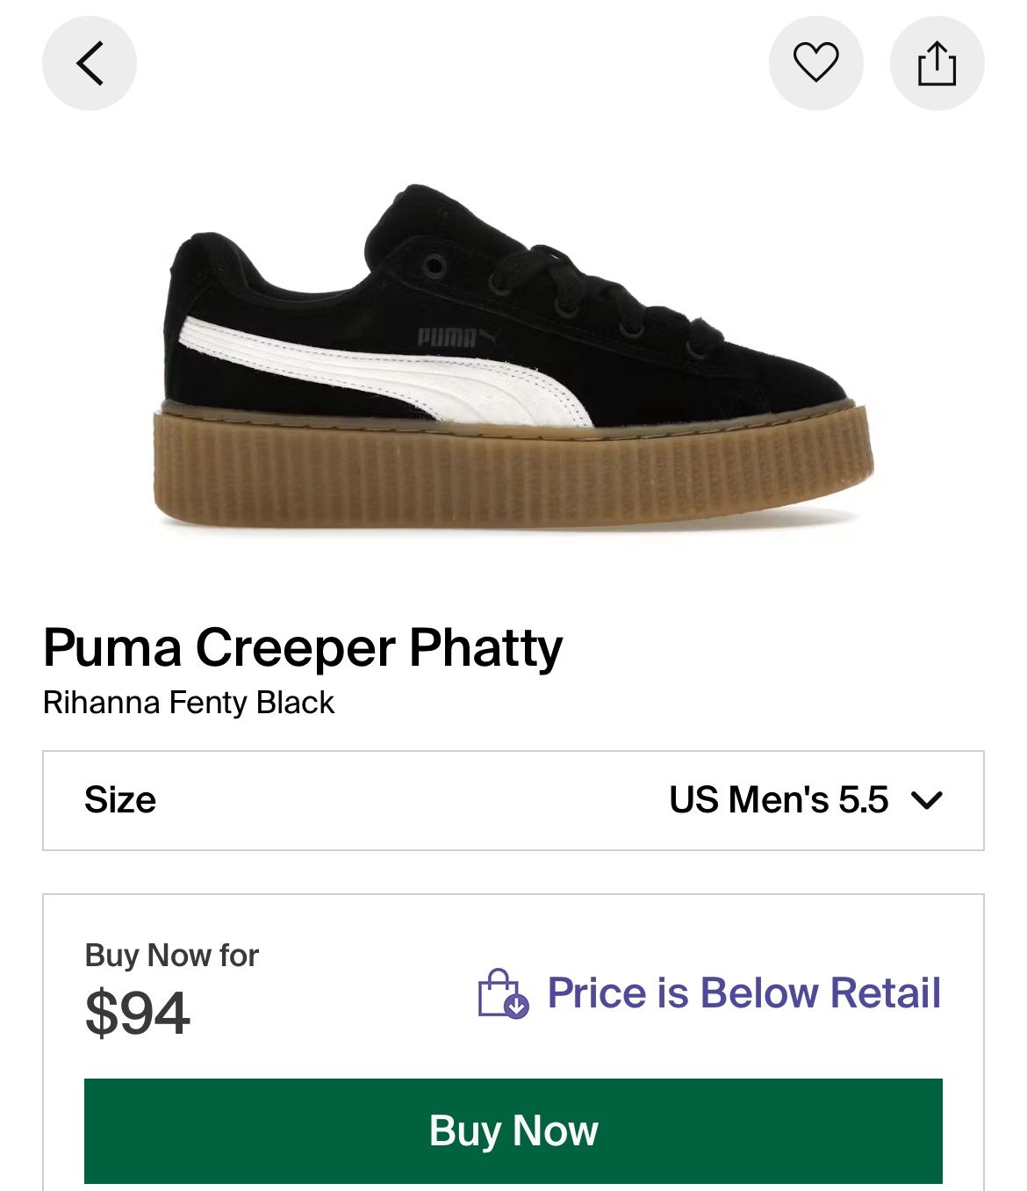The image size is (1027, 1191).
Task: Expand the size chevron arrow
Action: (x=927, y=800)
